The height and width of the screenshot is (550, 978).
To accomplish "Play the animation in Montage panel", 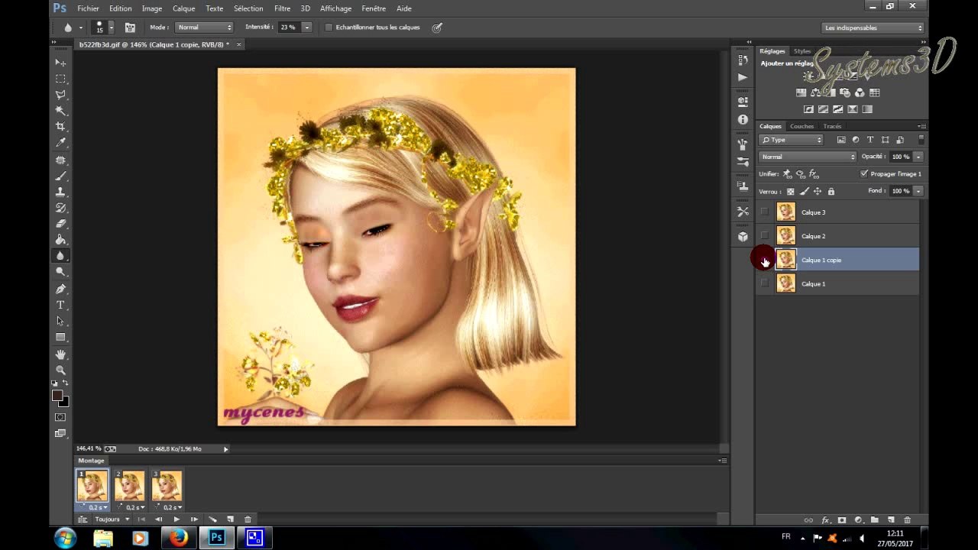I will 176,519.
